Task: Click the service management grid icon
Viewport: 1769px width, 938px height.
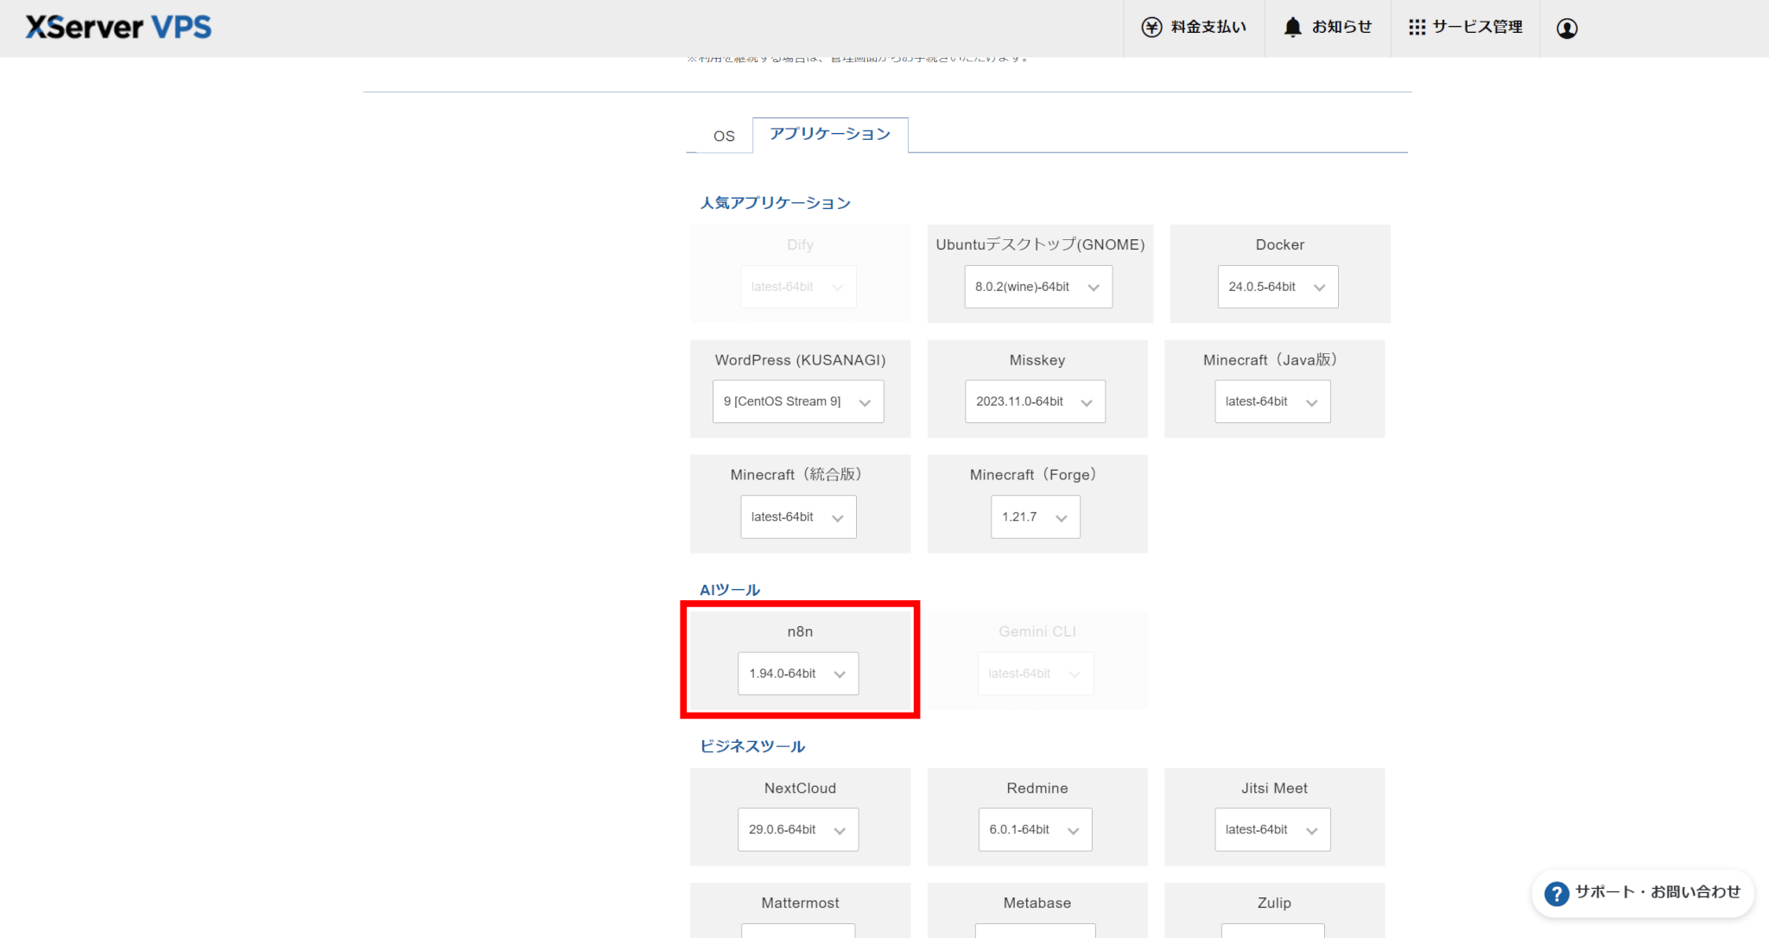Action: [1417, 28]
